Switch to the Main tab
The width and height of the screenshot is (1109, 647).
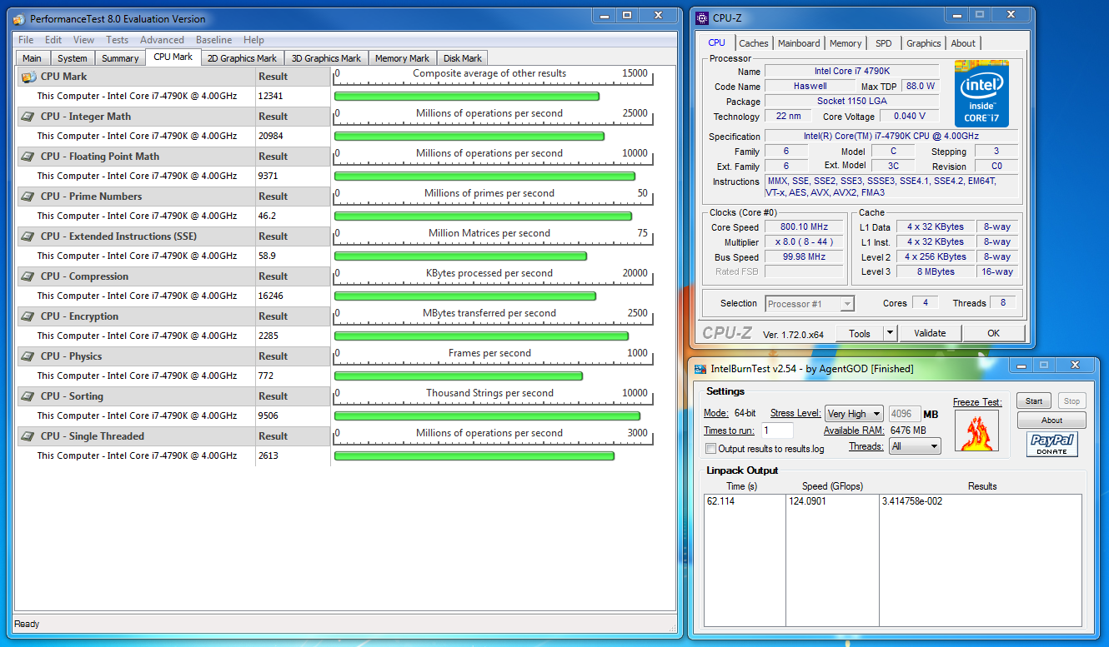pyautogui.click(x=33, y=58)
